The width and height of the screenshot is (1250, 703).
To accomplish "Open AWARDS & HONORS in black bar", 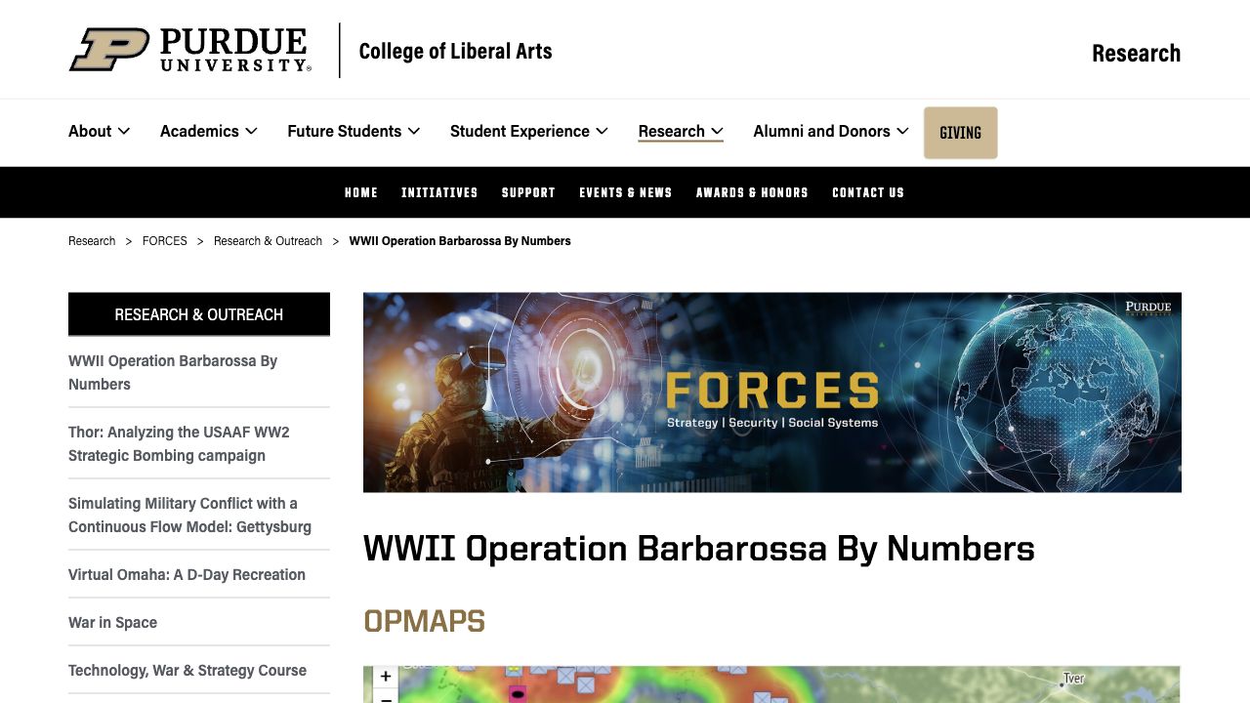I will tap(752, 192).
